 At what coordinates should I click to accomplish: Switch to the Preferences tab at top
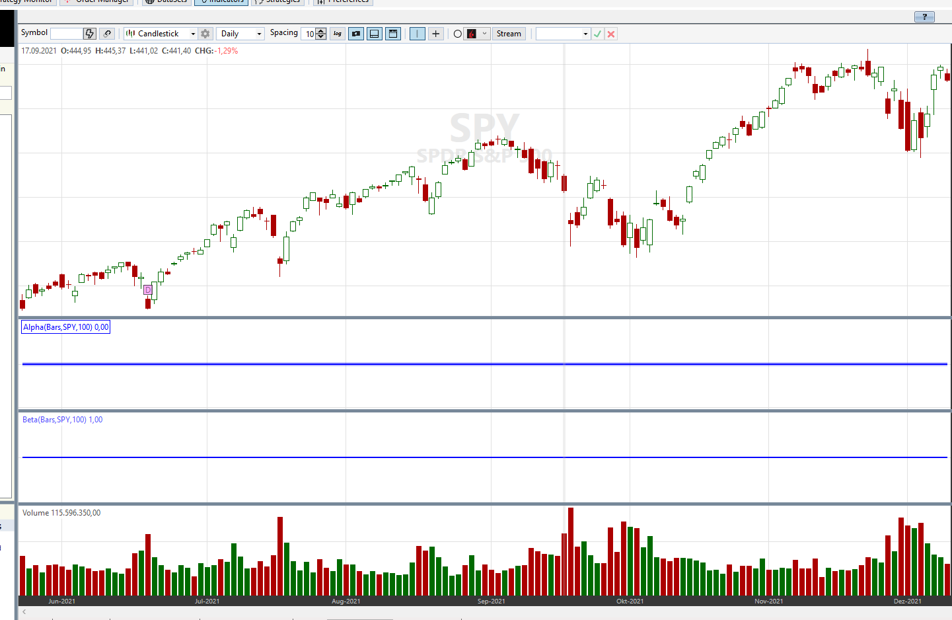[x=343, y=2]
